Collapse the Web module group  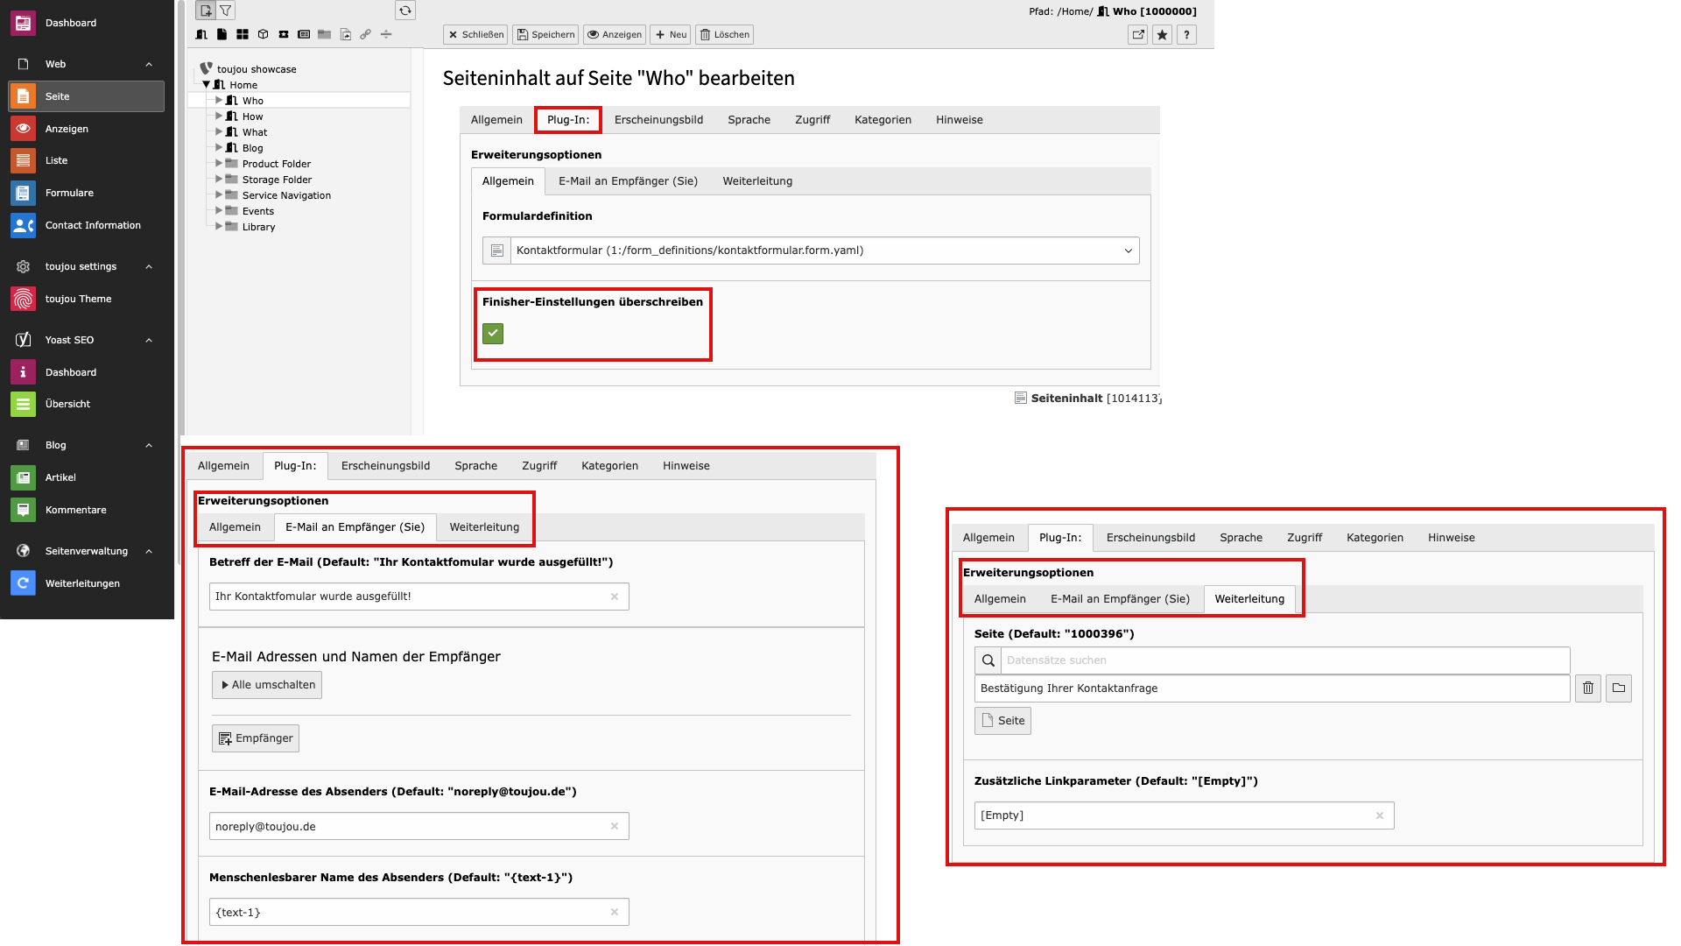pos(149,64)
